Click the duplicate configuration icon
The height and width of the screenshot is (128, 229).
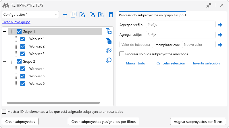pyautogui.click(x=73, y=15)
